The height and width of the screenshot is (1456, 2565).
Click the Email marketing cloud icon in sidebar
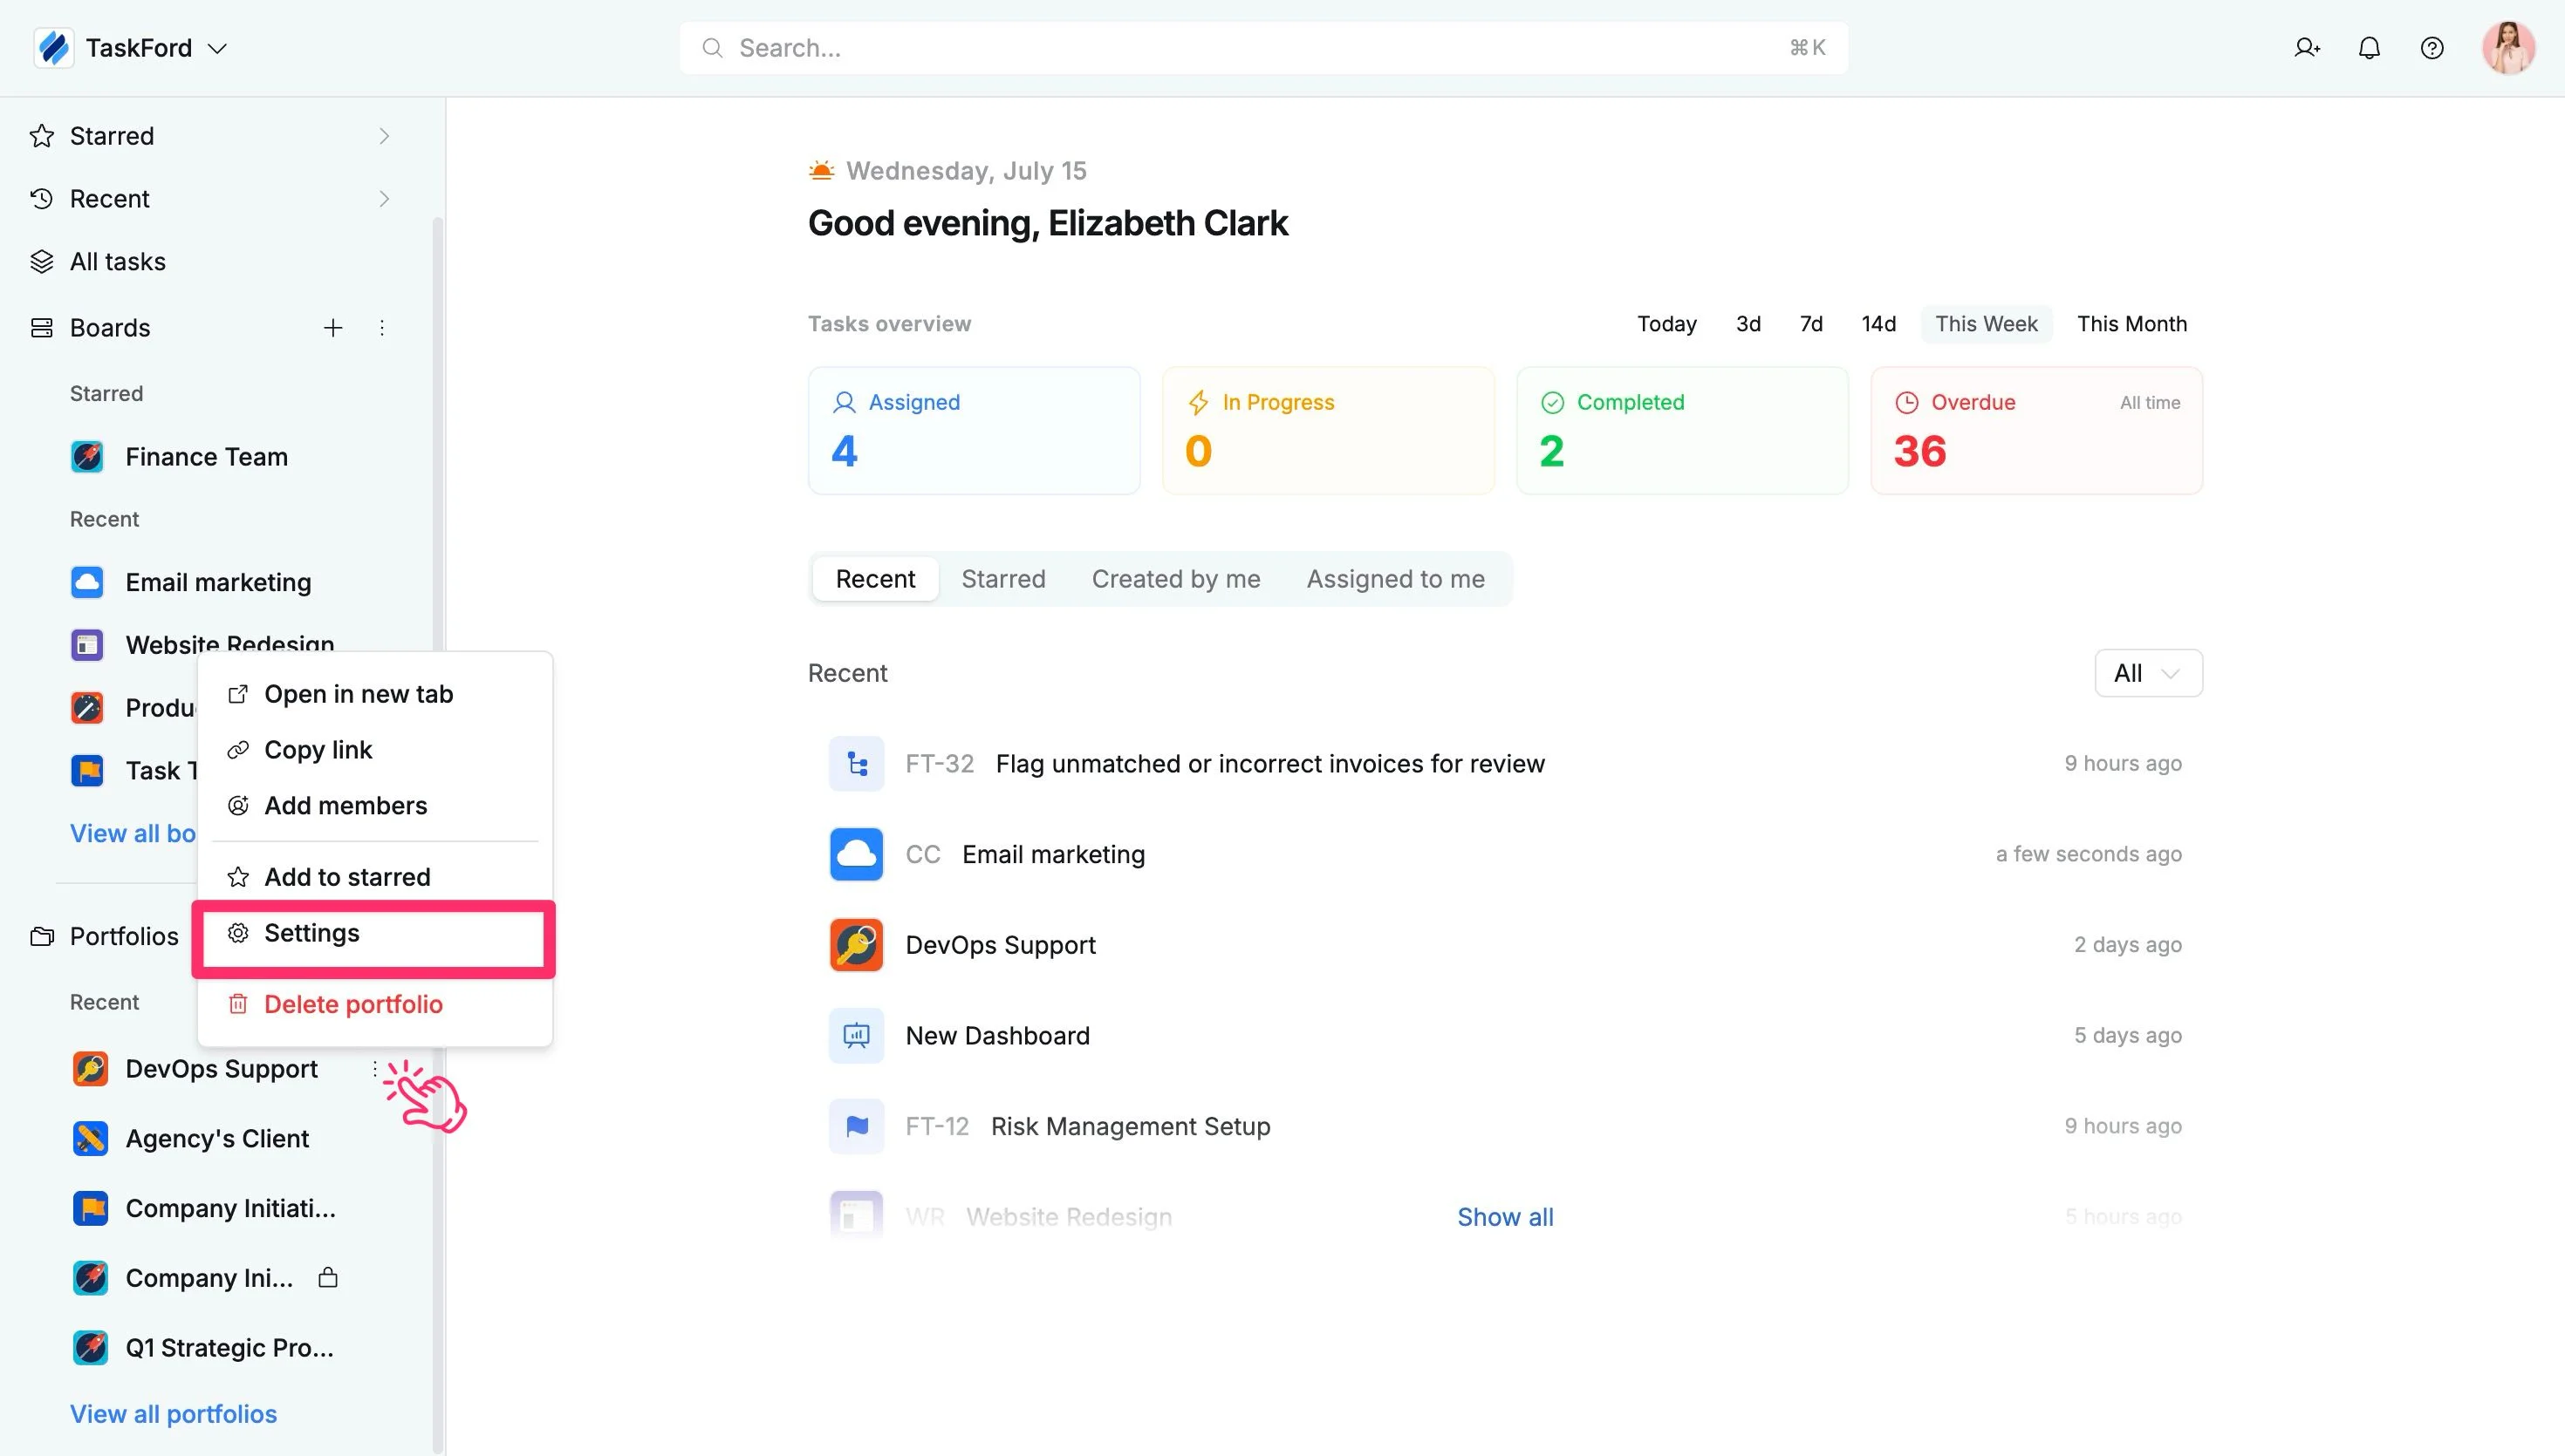88,582
